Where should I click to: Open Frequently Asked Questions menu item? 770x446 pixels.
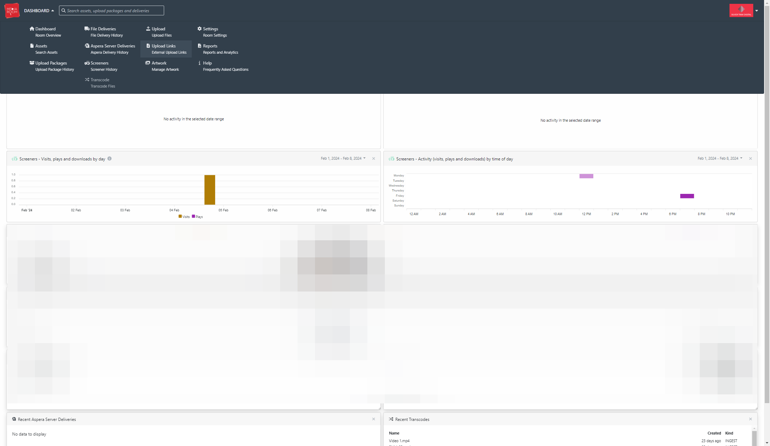tap(226, 69)
